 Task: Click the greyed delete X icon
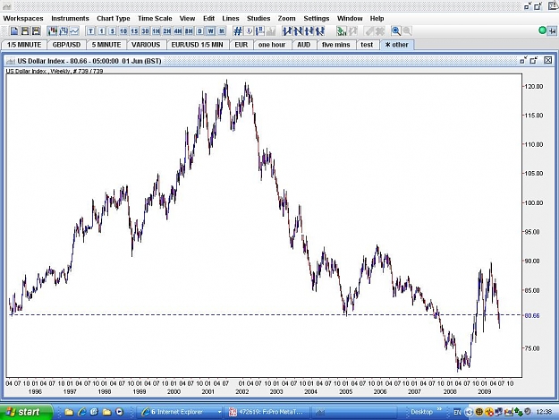coord(380,31)
